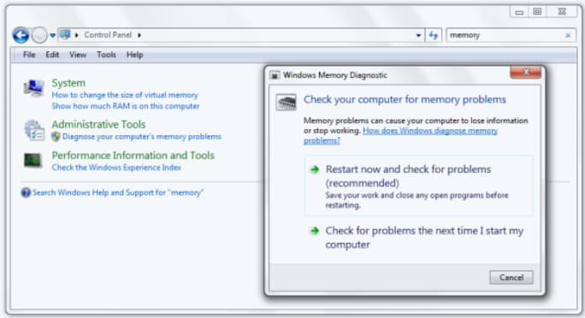The height and width of the screenshot is (318, 585).
Task: Refresh the Control Panel view
Action: coord(433,35)
